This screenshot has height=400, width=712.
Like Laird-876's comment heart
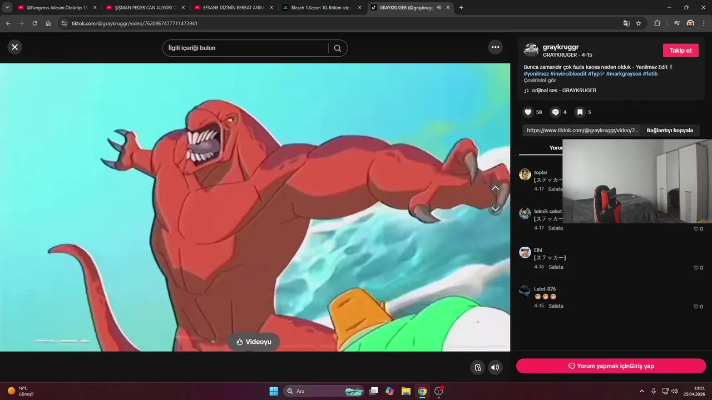(x=695, y=307)
